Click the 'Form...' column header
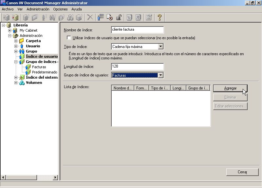Viewport: 262px width, 188px height. coord(141,88)
